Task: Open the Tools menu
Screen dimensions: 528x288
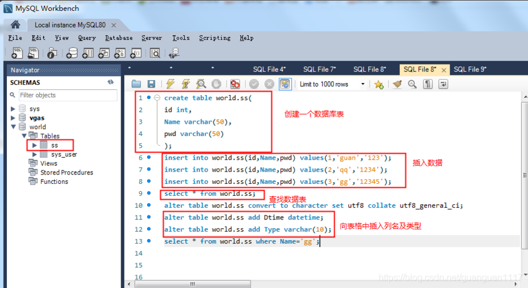Action: tap(181, 37)
